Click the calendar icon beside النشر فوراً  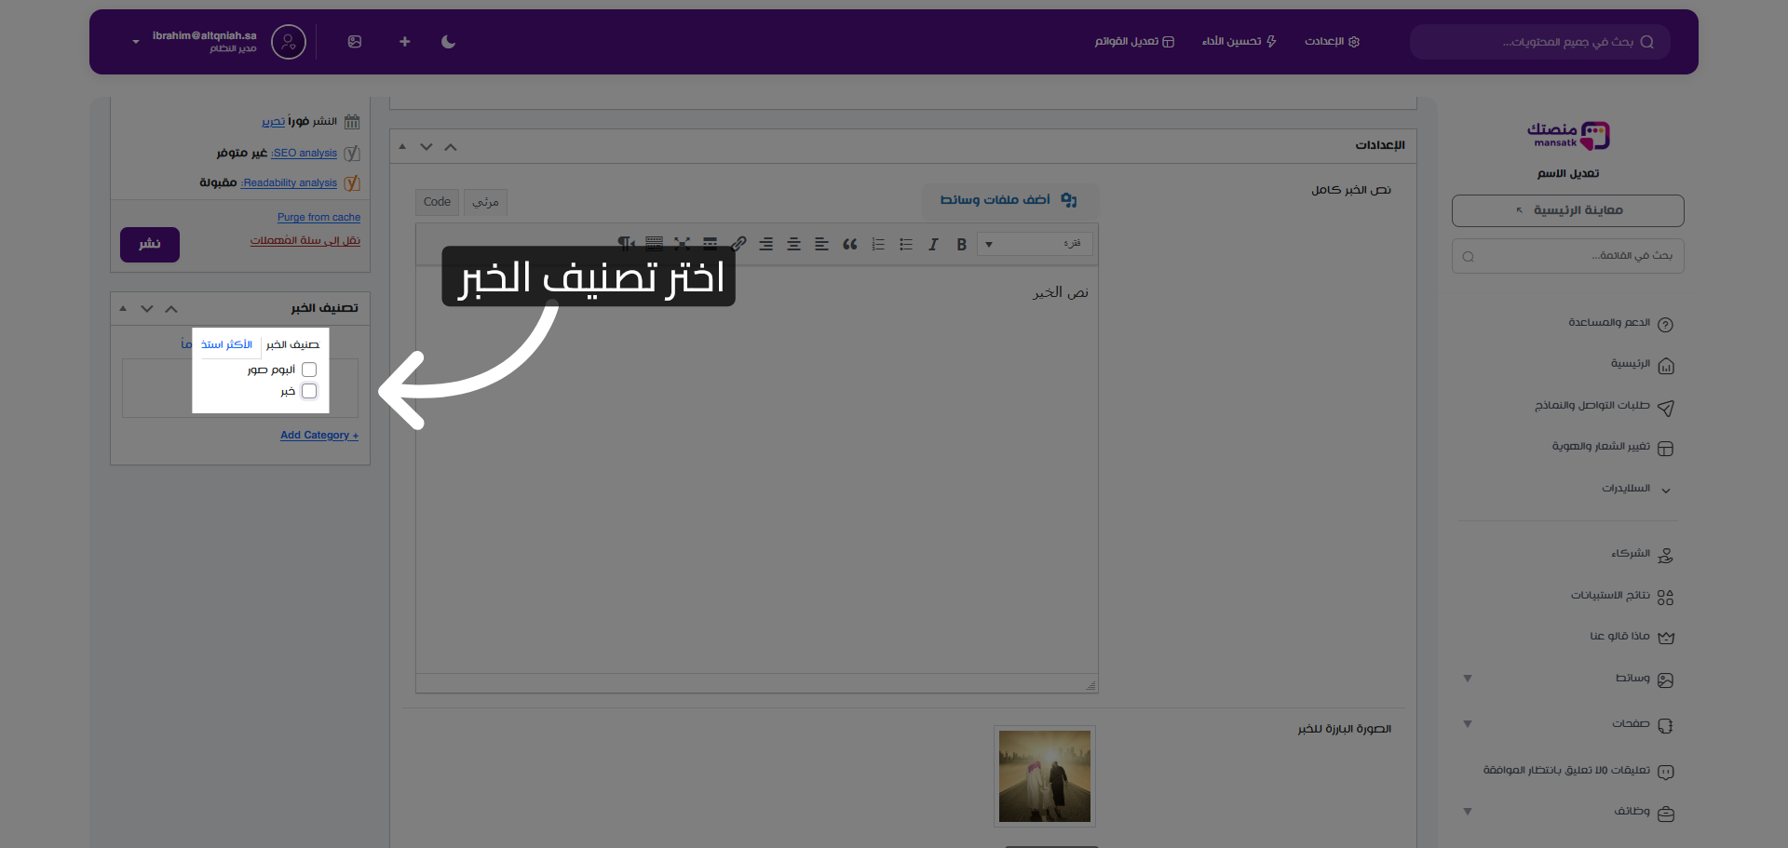[352, 121]
